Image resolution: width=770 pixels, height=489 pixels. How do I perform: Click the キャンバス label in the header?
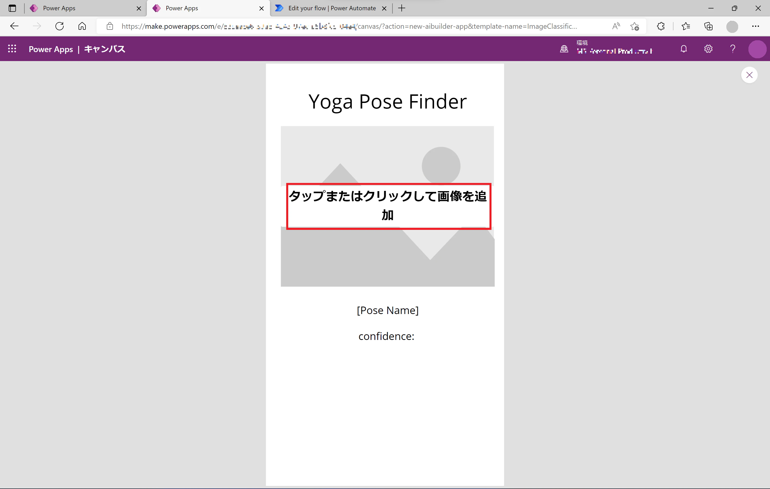(x=104, y=49)
